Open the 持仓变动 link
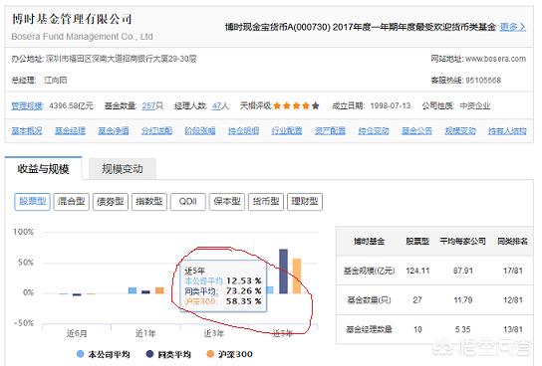This screenshot has width=542, height=366. tap(374, 130)
